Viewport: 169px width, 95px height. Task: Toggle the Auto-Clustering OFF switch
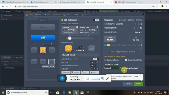coord(96,59)
